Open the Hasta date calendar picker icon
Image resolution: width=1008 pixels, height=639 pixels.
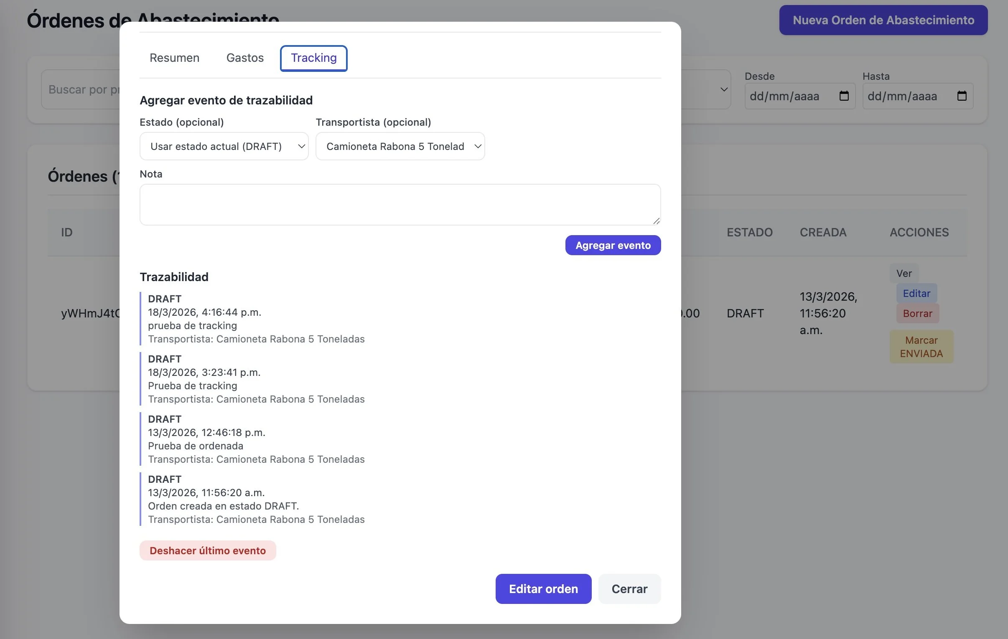pyautogui.click(x=962, y=96)
